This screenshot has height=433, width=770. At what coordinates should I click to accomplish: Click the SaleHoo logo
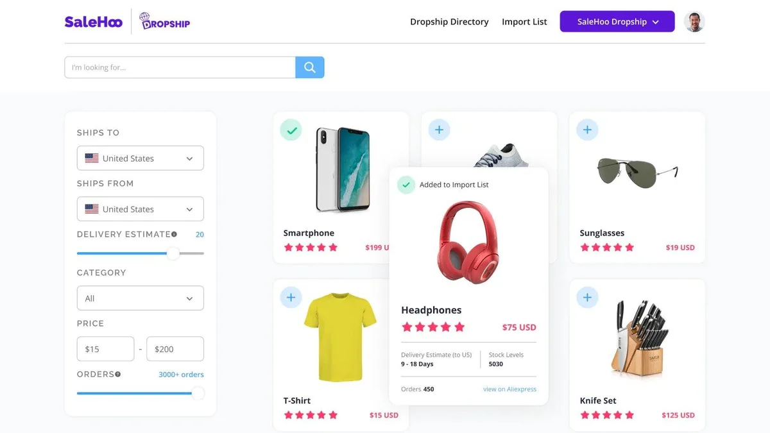[x=93, y=22]
